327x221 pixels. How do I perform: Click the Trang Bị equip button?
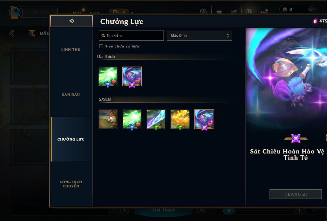coord(296,194)
